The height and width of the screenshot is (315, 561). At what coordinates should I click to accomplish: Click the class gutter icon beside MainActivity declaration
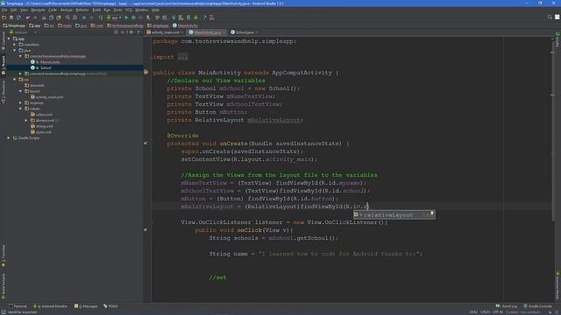tap(146, 72)
